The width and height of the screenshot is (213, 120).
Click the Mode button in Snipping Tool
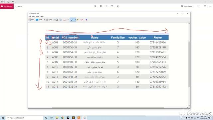[x=39, y=20]
